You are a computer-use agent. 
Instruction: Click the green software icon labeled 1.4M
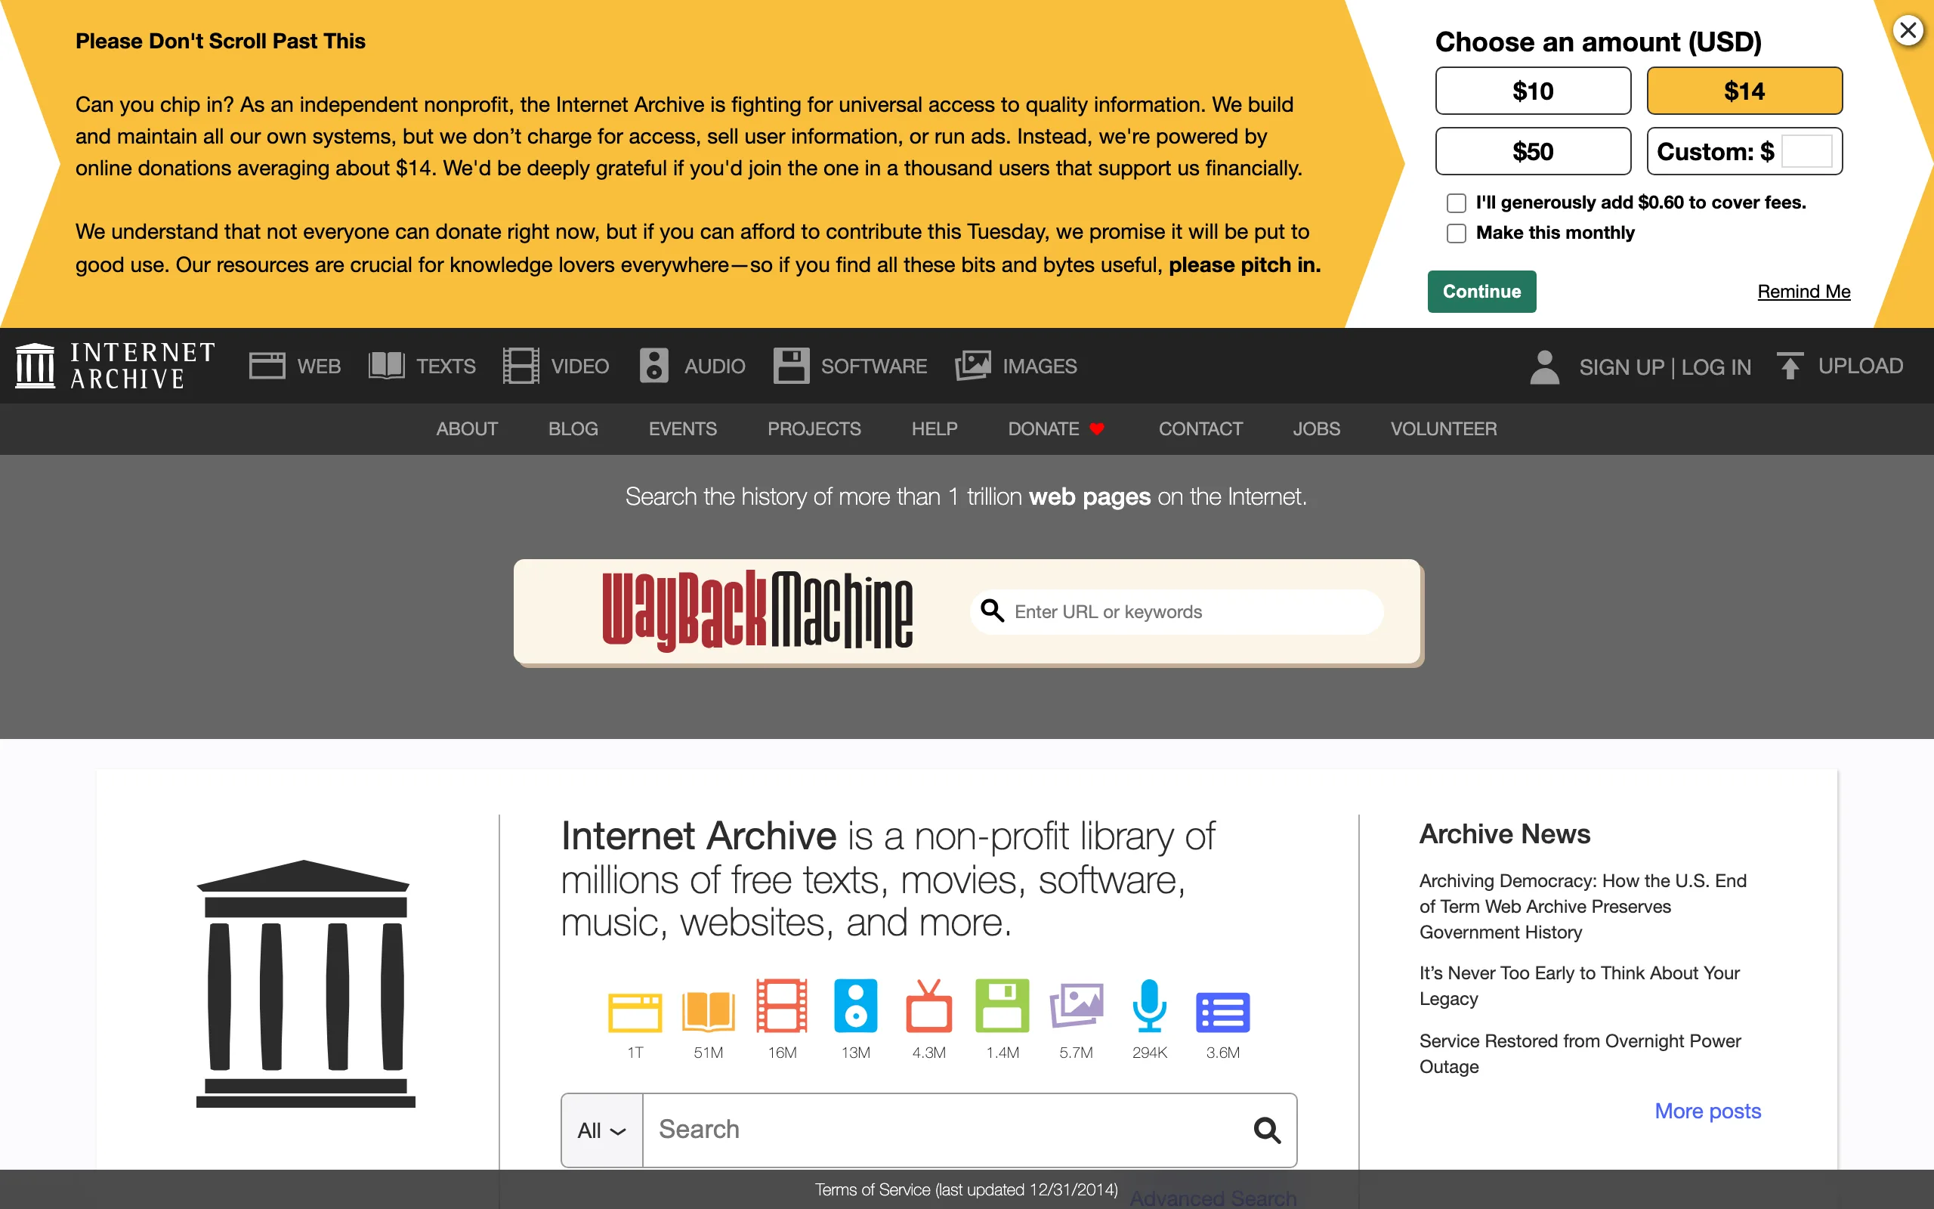pos(1003,1006)
